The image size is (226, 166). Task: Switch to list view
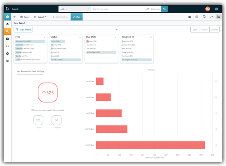click(x=189, y=17)
